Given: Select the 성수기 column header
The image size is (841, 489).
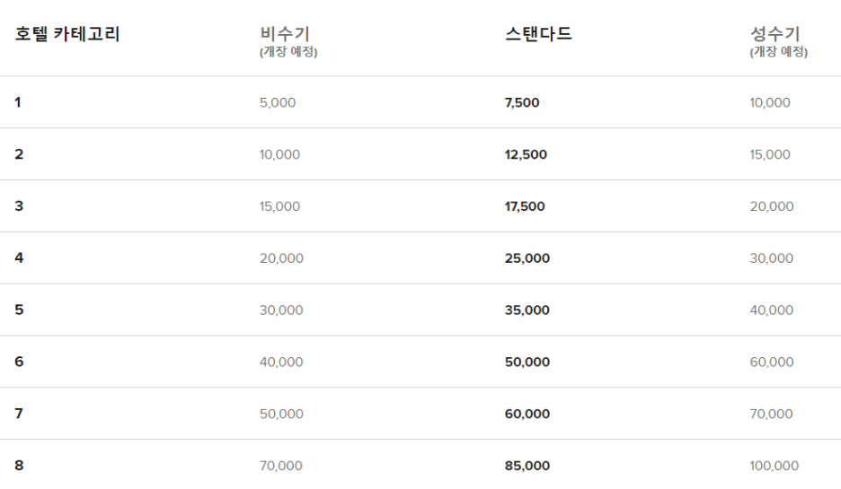Looking at the screenshot, I should (x=775, y=35).
